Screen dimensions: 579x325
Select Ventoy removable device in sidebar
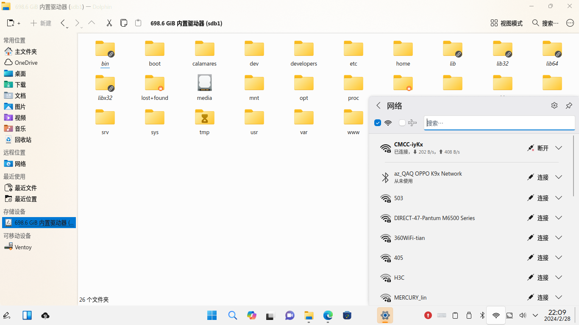coord(23,247)
